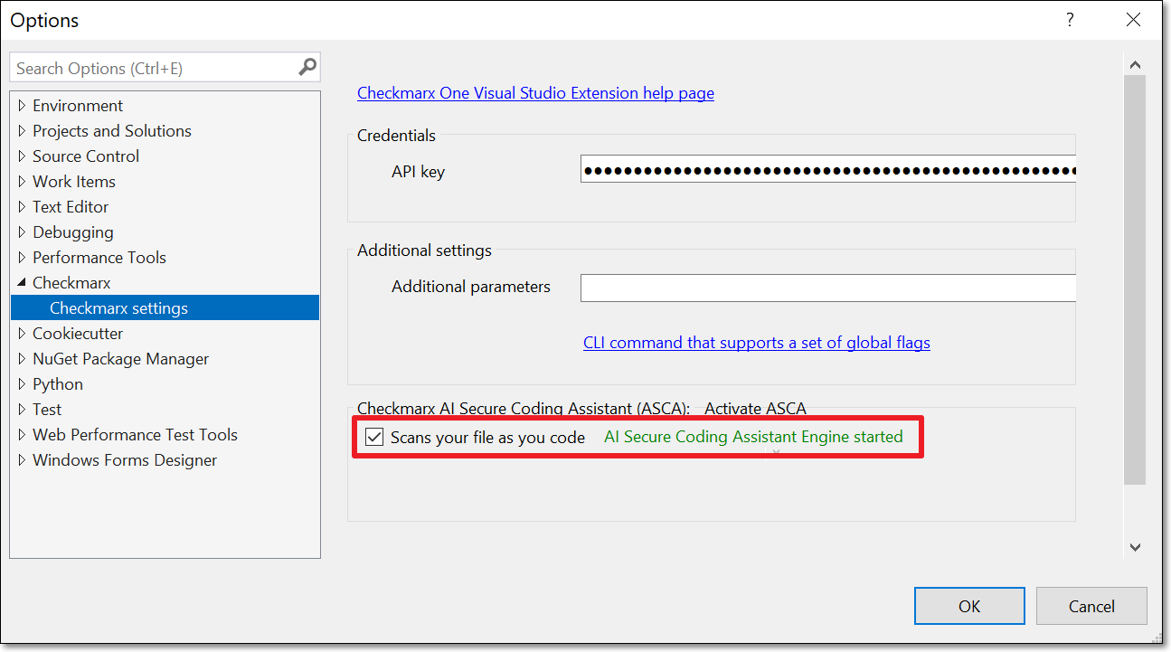Click 'AI Secure Coding Assistant Engine started' status text
This screenshot has height=652, width=1171.
[753, 437]
